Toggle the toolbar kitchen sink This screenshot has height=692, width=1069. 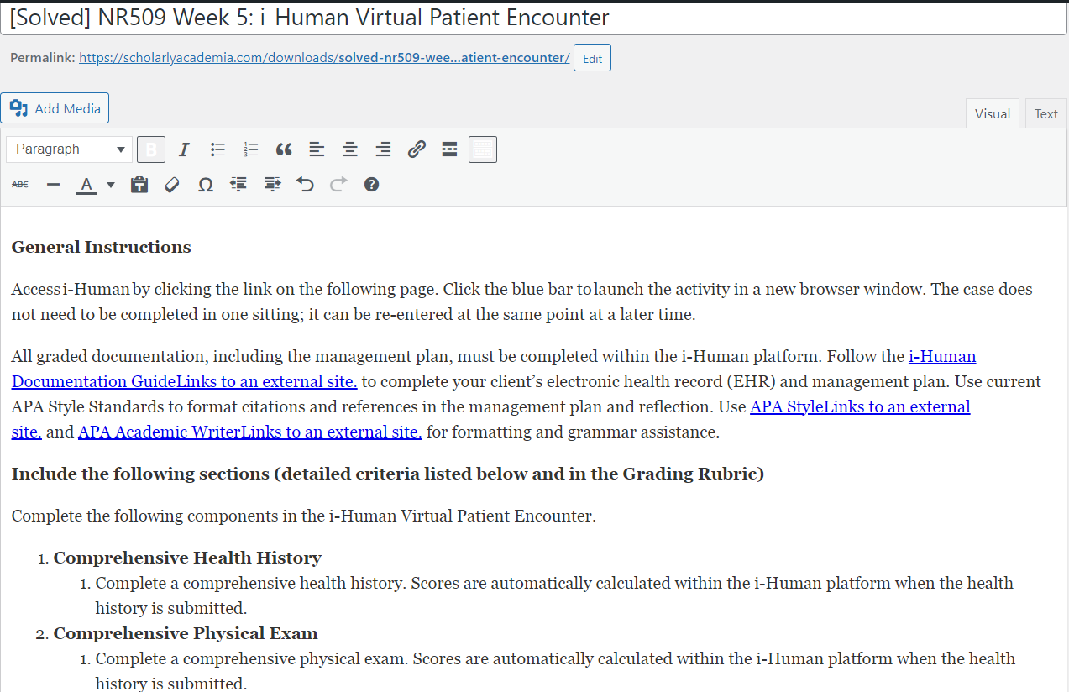point(483,149)
